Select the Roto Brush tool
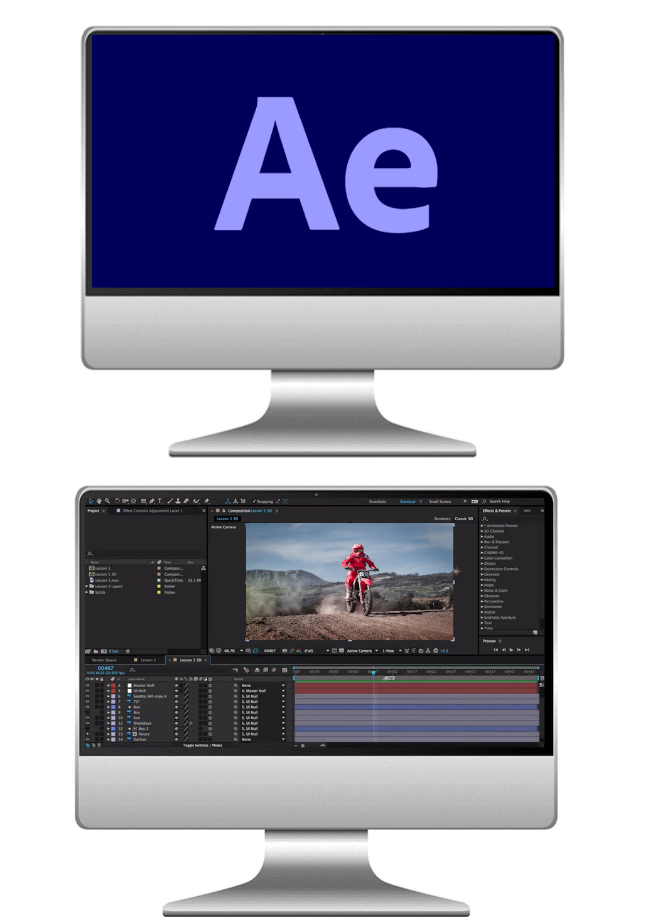The width and height of the screenshot is (653, 920). (x=196, y=501)
